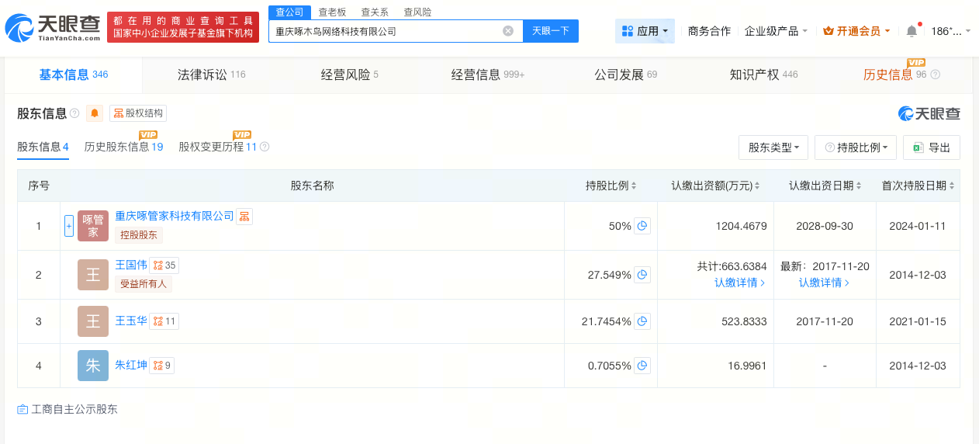Viewport: 979px width, 444px height.
Task: Click the orange alert bell for 股东信息
Action: coord(95,113)
